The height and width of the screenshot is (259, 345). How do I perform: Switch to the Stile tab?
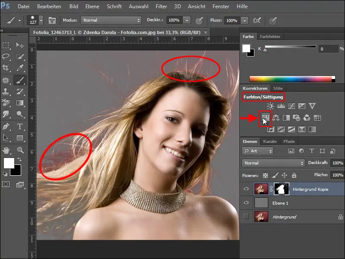278,88
